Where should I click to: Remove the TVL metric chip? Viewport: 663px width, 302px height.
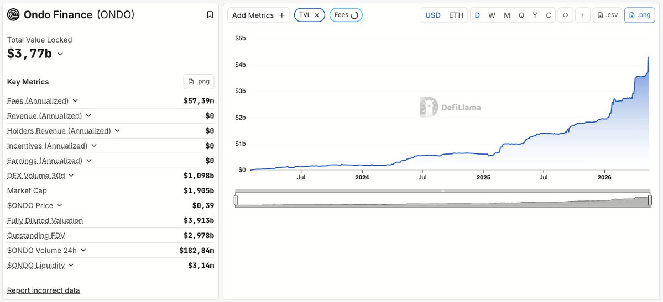point(317,15)
